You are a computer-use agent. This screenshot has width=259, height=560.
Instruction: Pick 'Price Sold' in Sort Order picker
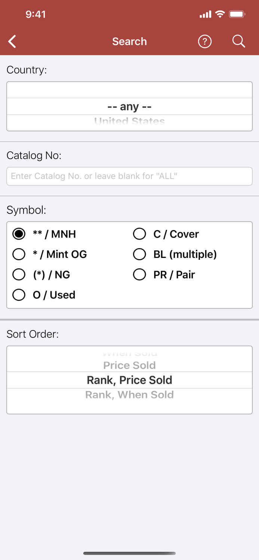(129, 365)
